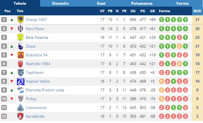Click the Radnički 1964 club logo
203x123 pixels.
pyautogui.click(x=20, y=64)
